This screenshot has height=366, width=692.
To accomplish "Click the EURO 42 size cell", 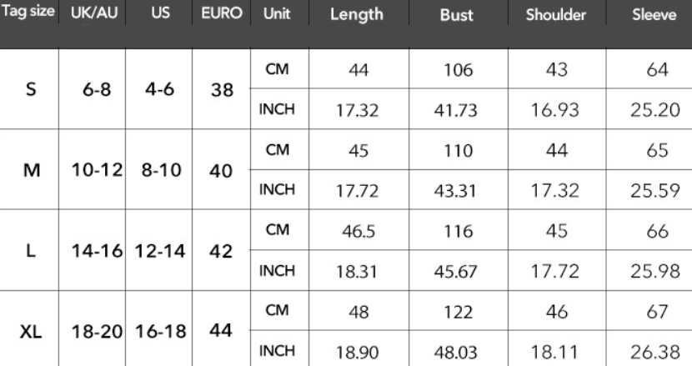I will click(x=221, y=251).
